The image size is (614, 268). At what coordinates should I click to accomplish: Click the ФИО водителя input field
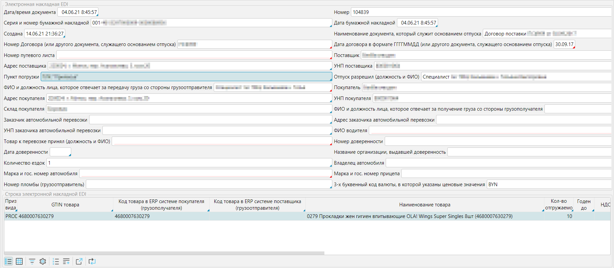click(x=490, y=131)
